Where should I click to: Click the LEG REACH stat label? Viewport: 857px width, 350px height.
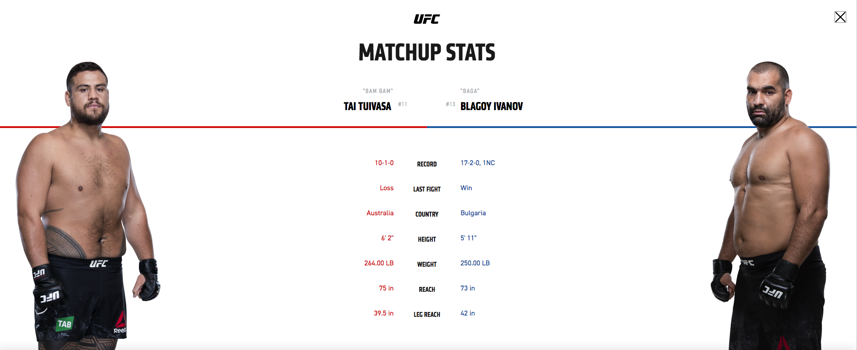(x=427, y=315)
